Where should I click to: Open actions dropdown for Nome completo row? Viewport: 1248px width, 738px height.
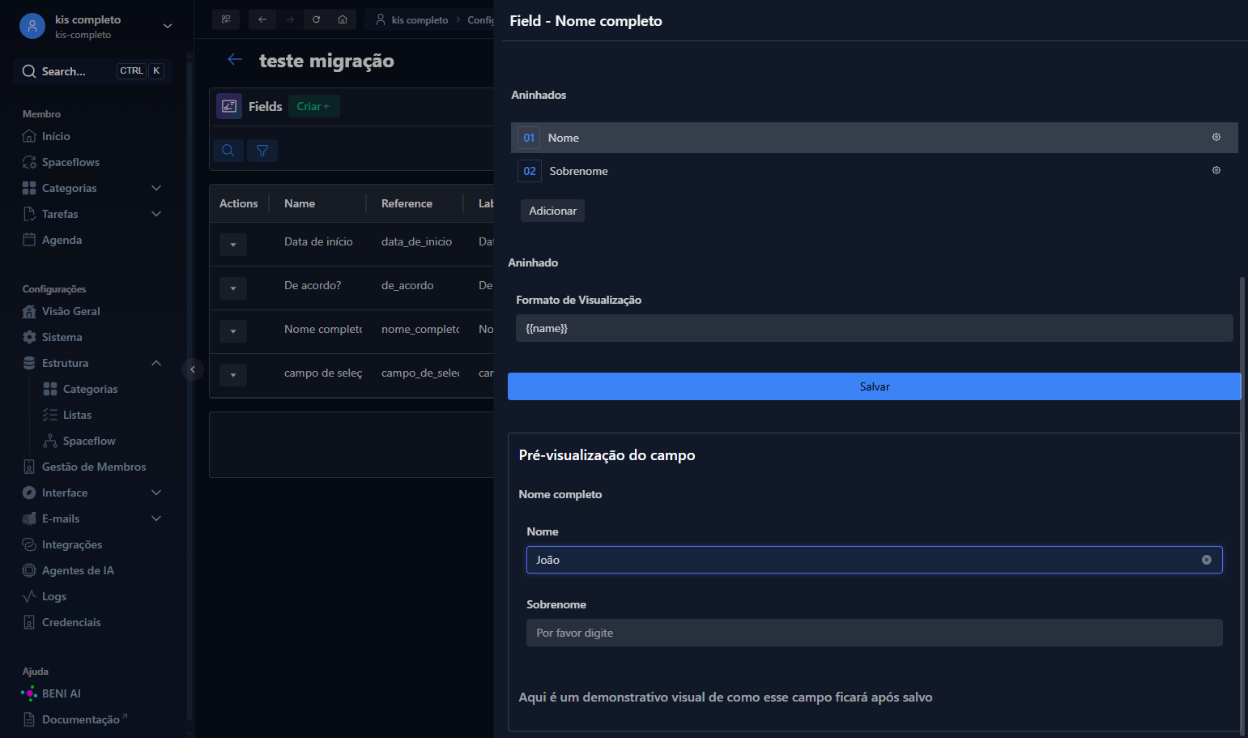pyautogui.click(x=233, y=331)
